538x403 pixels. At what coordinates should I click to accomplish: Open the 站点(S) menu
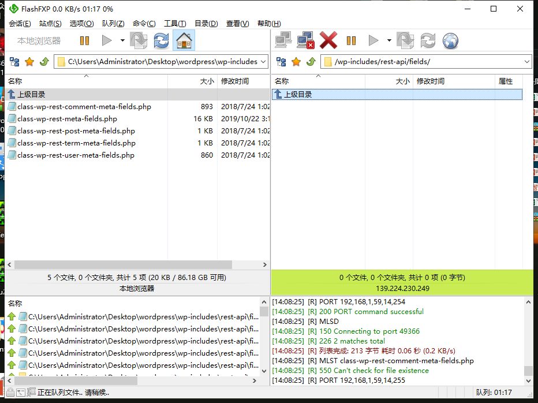pos(50,23)
